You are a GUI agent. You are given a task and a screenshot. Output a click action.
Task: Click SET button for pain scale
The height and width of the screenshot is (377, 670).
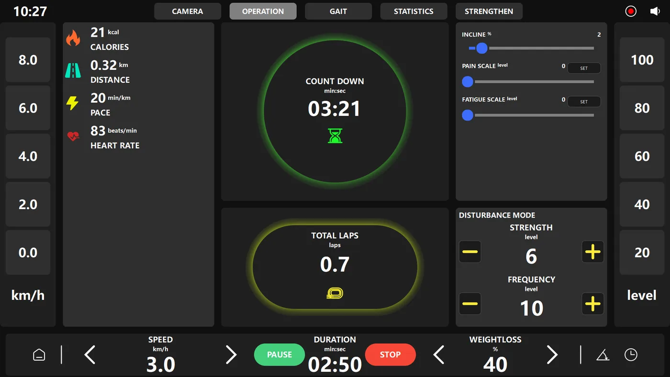[584, 68]
